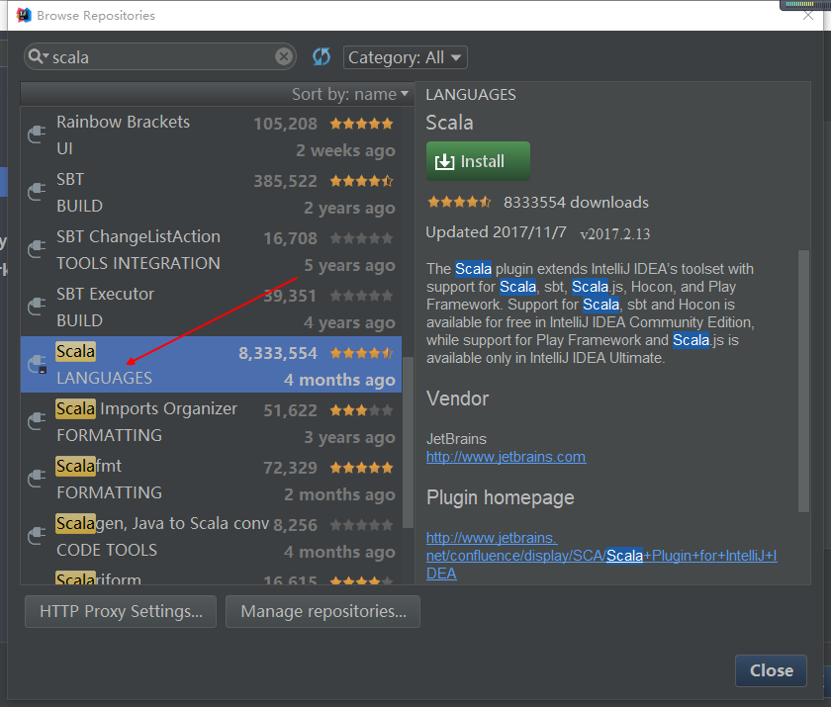The height and width of the screenshot is (707, 831).
Task: Close the Browse Repositories dialog
Action: 771,670
